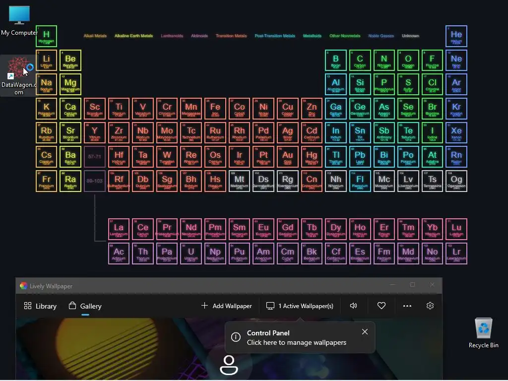Dismiss the Control Panel tooltip with X
Screen dimensions: 508x381
pyautogui.click(x=365, y=332)
